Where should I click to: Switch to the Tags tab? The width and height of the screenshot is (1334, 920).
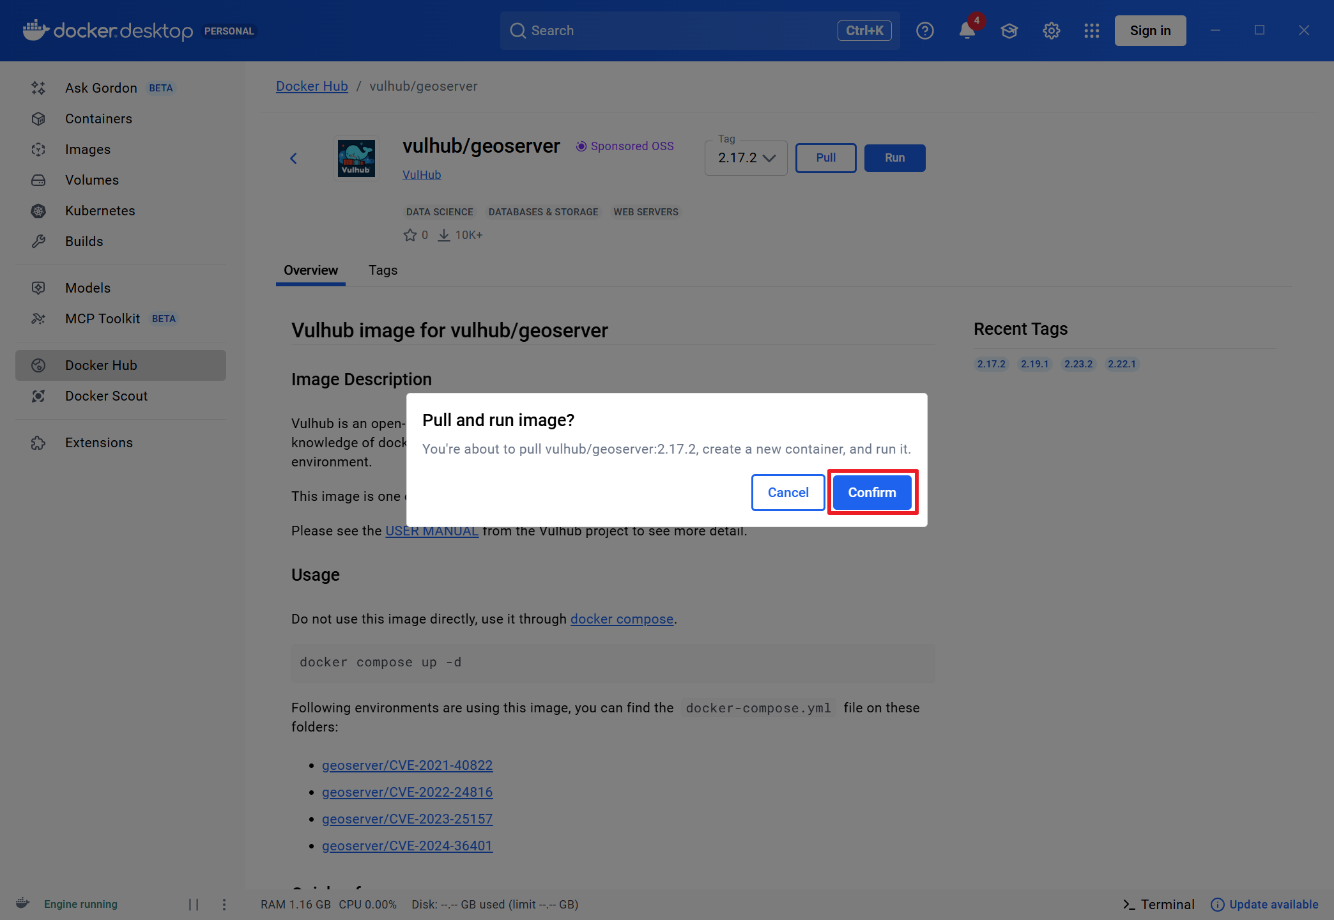point(383,270)
